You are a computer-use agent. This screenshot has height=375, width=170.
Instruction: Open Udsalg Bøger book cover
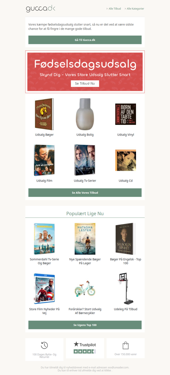(x=44, y=114)
